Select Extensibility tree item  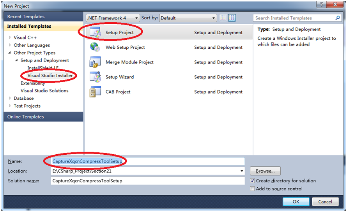pyautogui.click(x=33, y=83)
